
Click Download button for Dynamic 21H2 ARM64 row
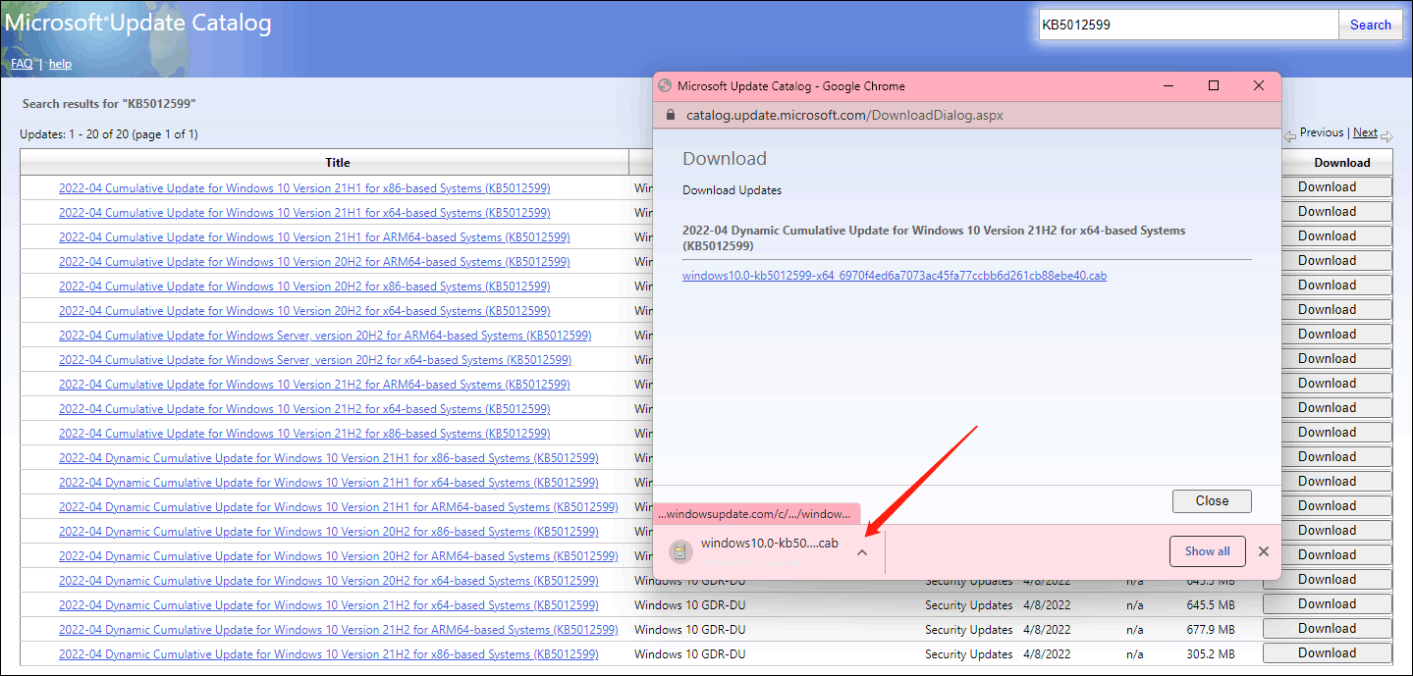point(1327,629)
